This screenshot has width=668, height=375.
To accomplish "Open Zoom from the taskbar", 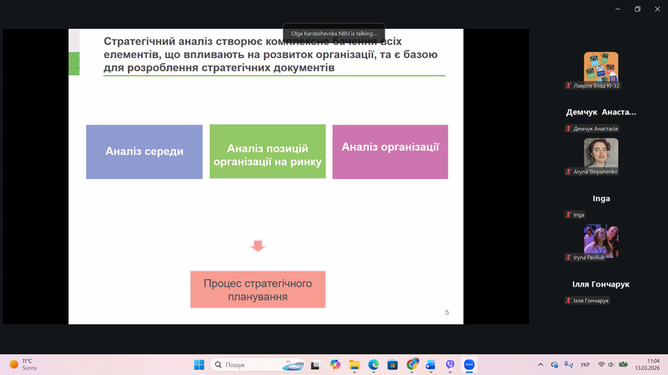I will tap(469, 364).
